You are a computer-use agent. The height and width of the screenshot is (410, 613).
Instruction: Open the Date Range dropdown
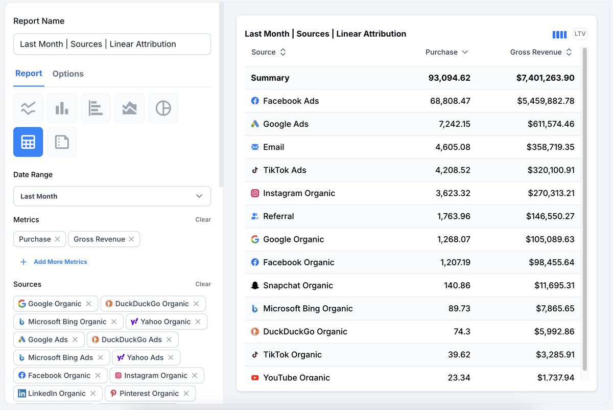[x=112, y=196]
